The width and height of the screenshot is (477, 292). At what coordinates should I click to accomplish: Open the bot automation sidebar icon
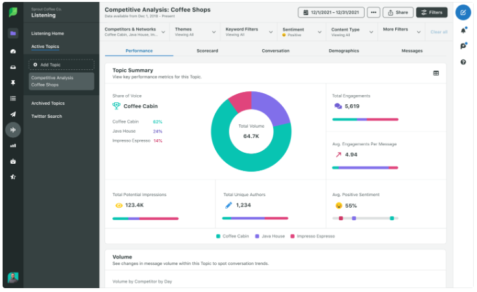point(13,161)
